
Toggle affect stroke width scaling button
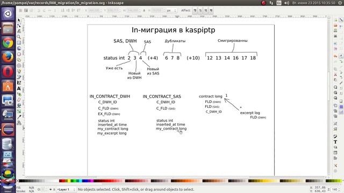pyautogui.click(x=195, y=11)
